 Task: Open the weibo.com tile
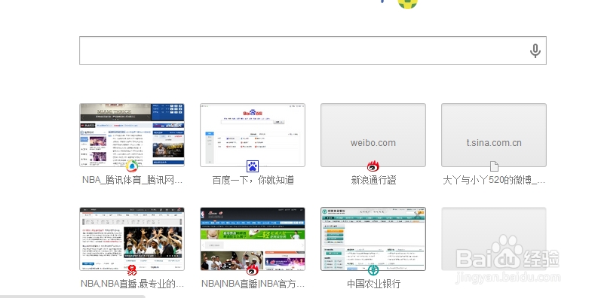373,135
